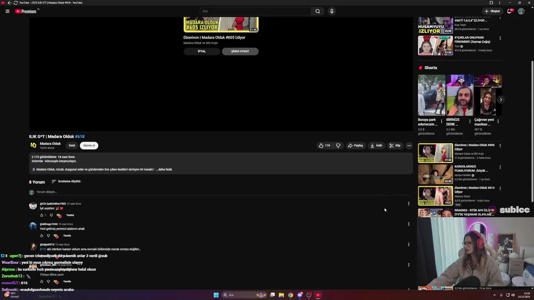The width and height of the screenshot is (534, 300).
Task: Open Madara Olduk channel avatar
Action: (33, 145)
